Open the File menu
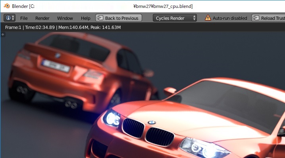Image resolution: width=285 pixels, height=158 pixels. (24, 18)
